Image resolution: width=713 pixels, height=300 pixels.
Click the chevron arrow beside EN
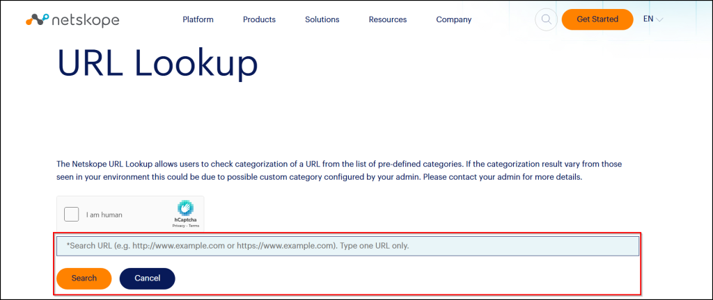[659, 20]
